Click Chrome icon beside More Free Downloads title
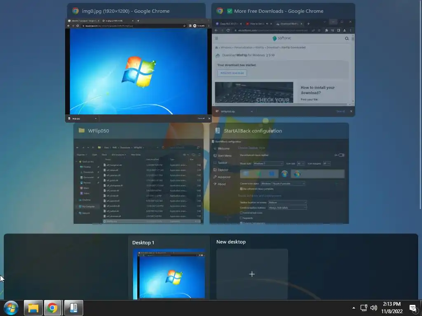Image resolution: width=422 pixels, height=316 pixels. 220,11
